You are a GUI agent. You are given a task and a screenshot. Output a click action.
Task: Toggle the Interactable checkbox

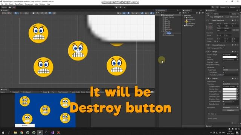point(223,82)
